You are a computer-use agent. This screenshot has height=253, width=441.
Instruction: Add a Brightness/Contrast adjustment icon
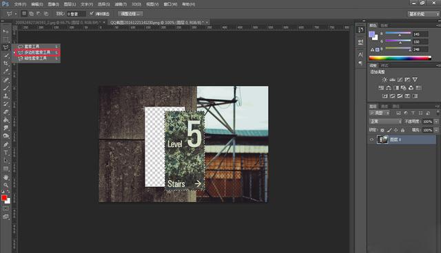point(384,80)
